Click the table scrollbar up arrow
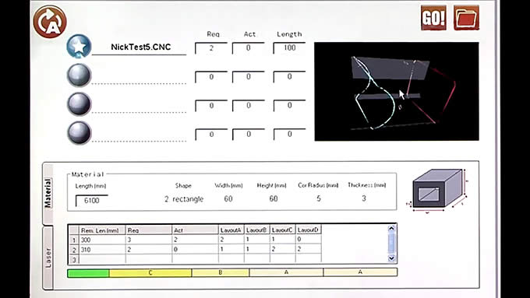The image size is (530, 298). (x=391, y=229)
